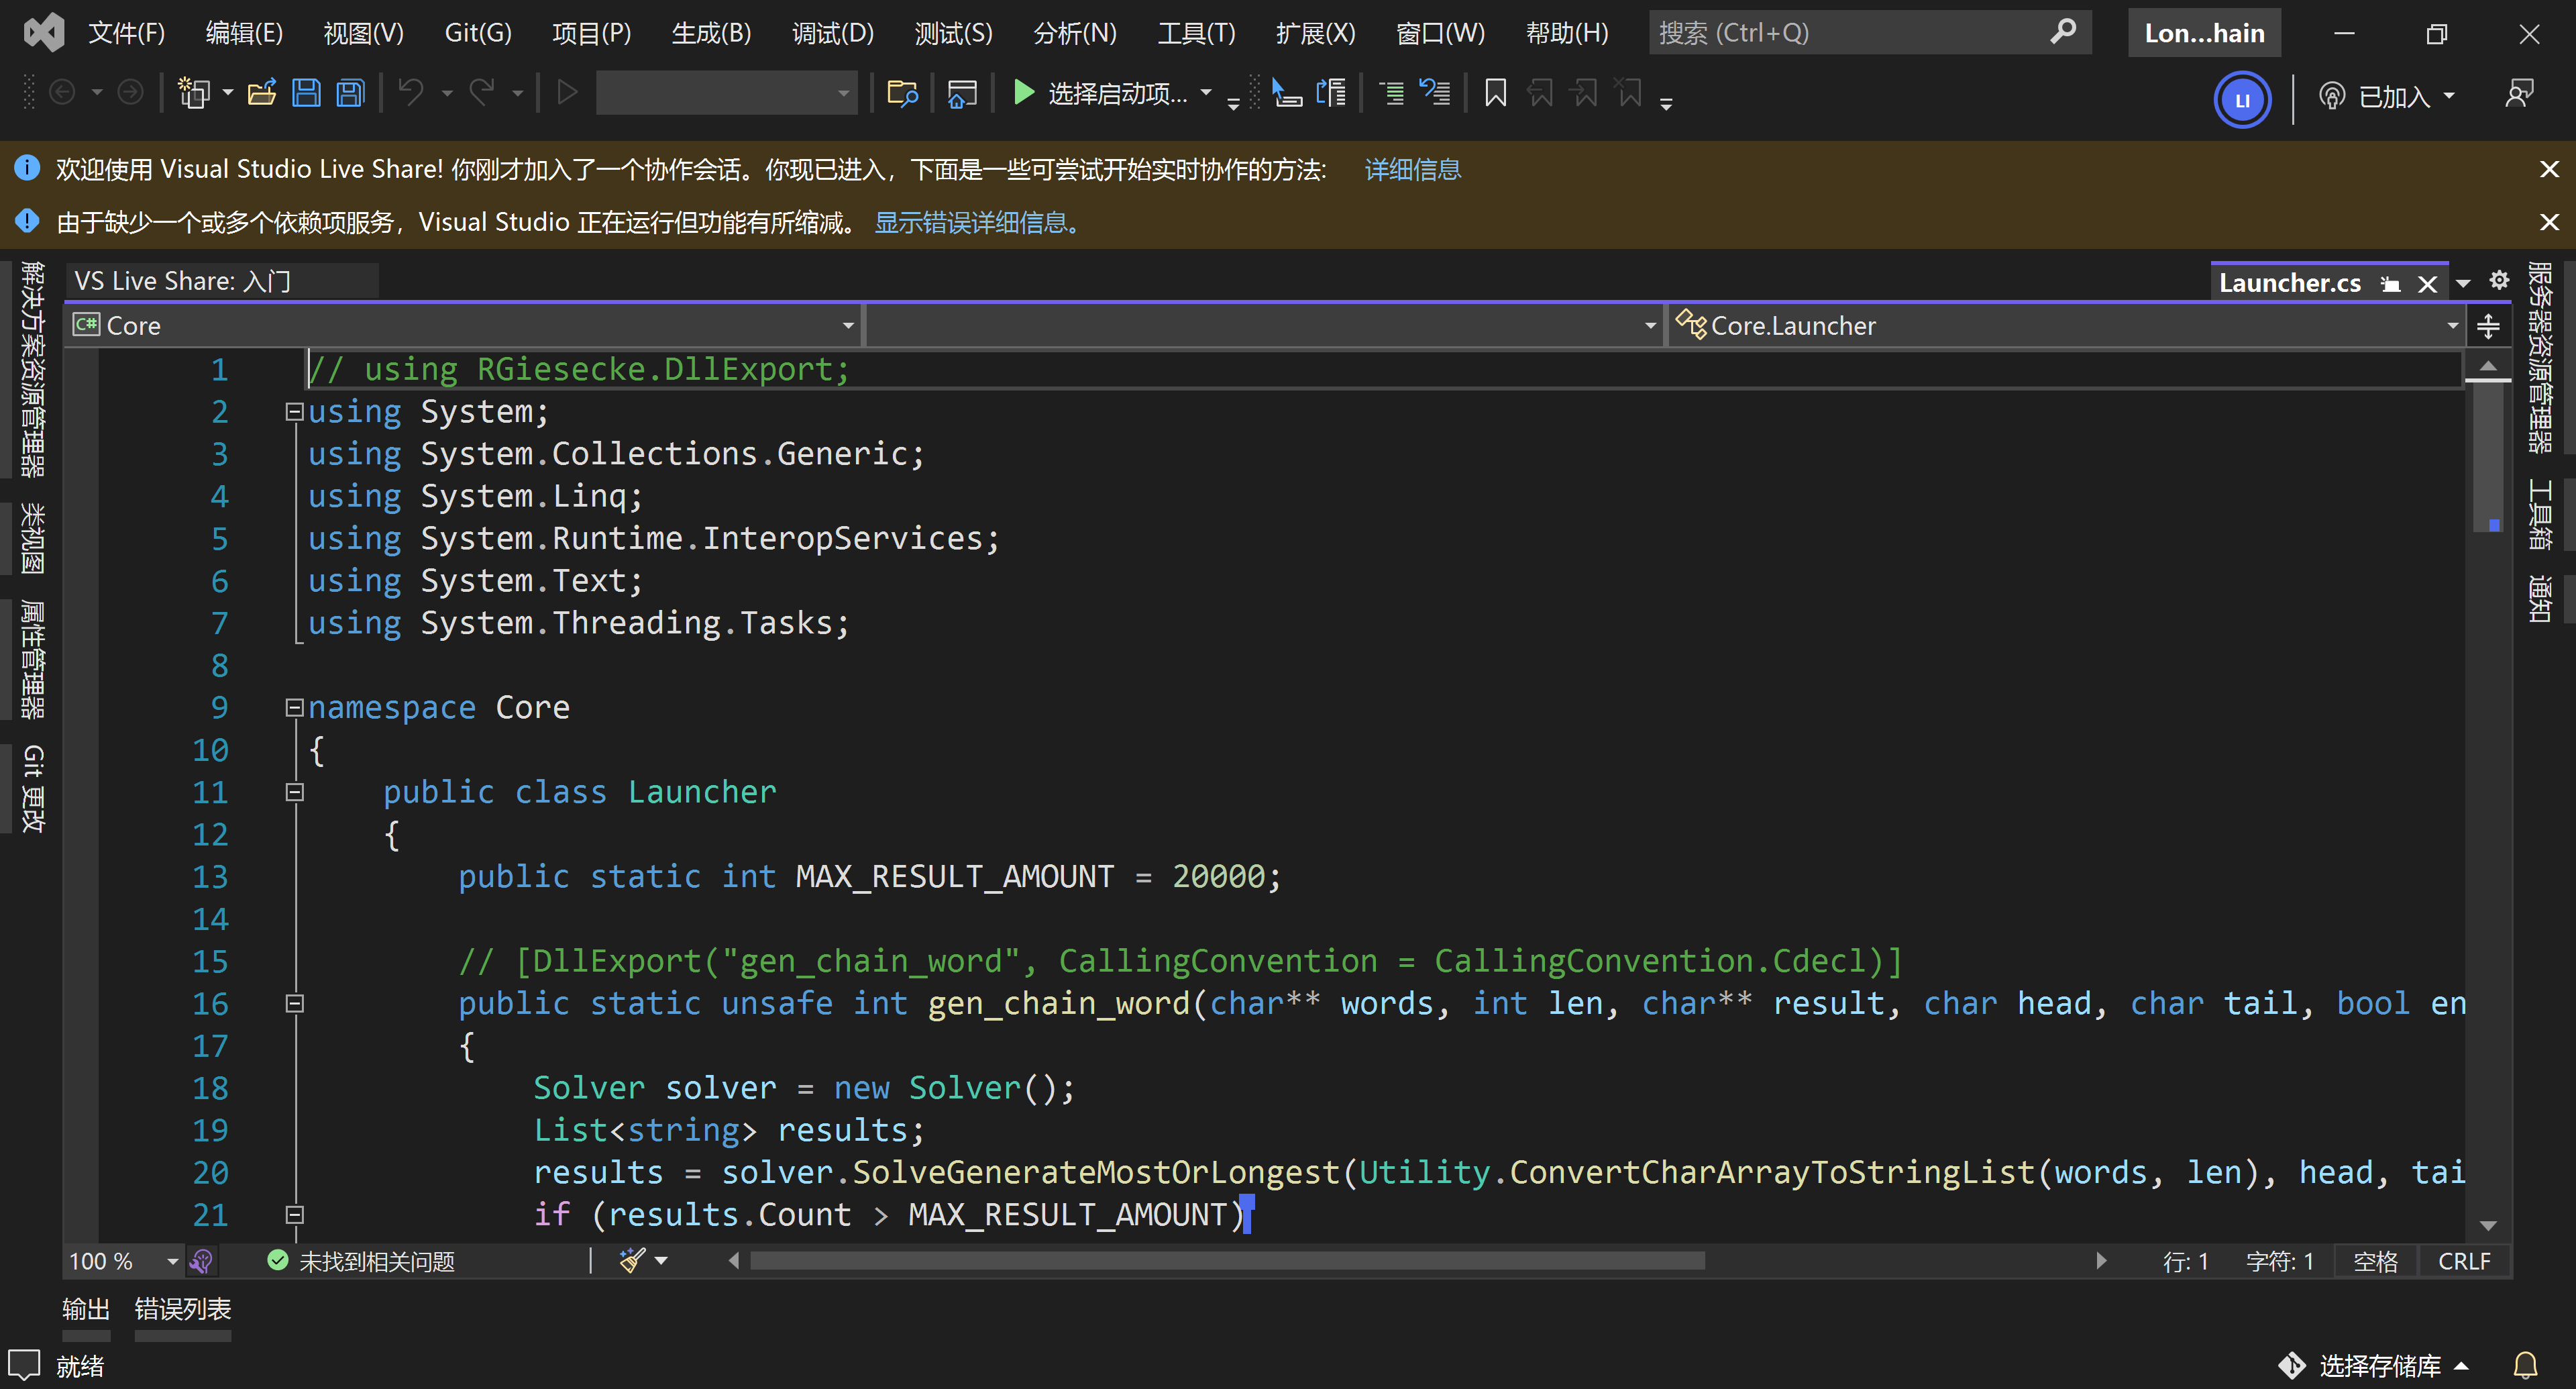Click the Find in Files folder-search icon
Viewport: 2576px width, 1389px height.
point(902,93)
